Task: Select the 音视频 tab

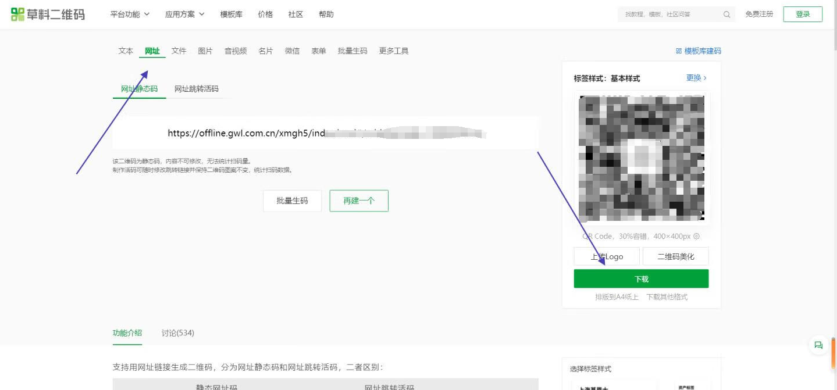Action: [236, 51]
